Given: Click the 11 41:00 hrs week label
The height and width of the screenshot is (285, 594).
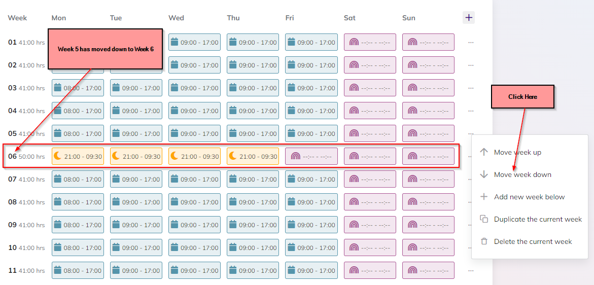Looking at the screenshot, I should click(26, 271).
